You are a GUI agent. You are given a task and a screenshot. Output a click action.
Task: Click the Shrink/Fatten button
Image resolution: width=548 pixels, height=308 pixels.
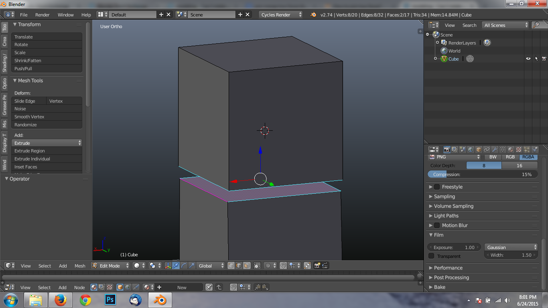[x=47, y=61]
